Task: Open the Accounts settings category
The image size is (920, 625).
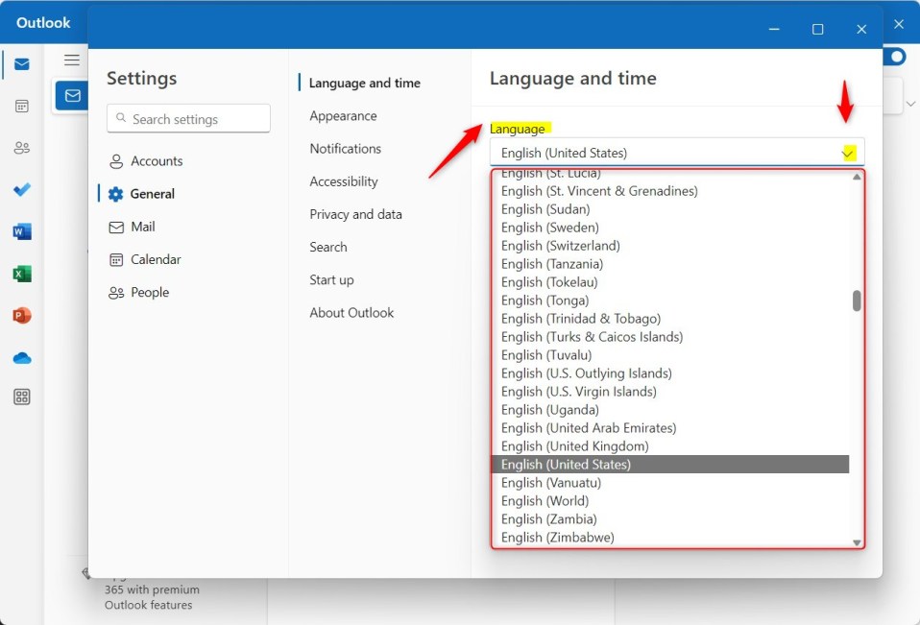Action: coord(146,161)
